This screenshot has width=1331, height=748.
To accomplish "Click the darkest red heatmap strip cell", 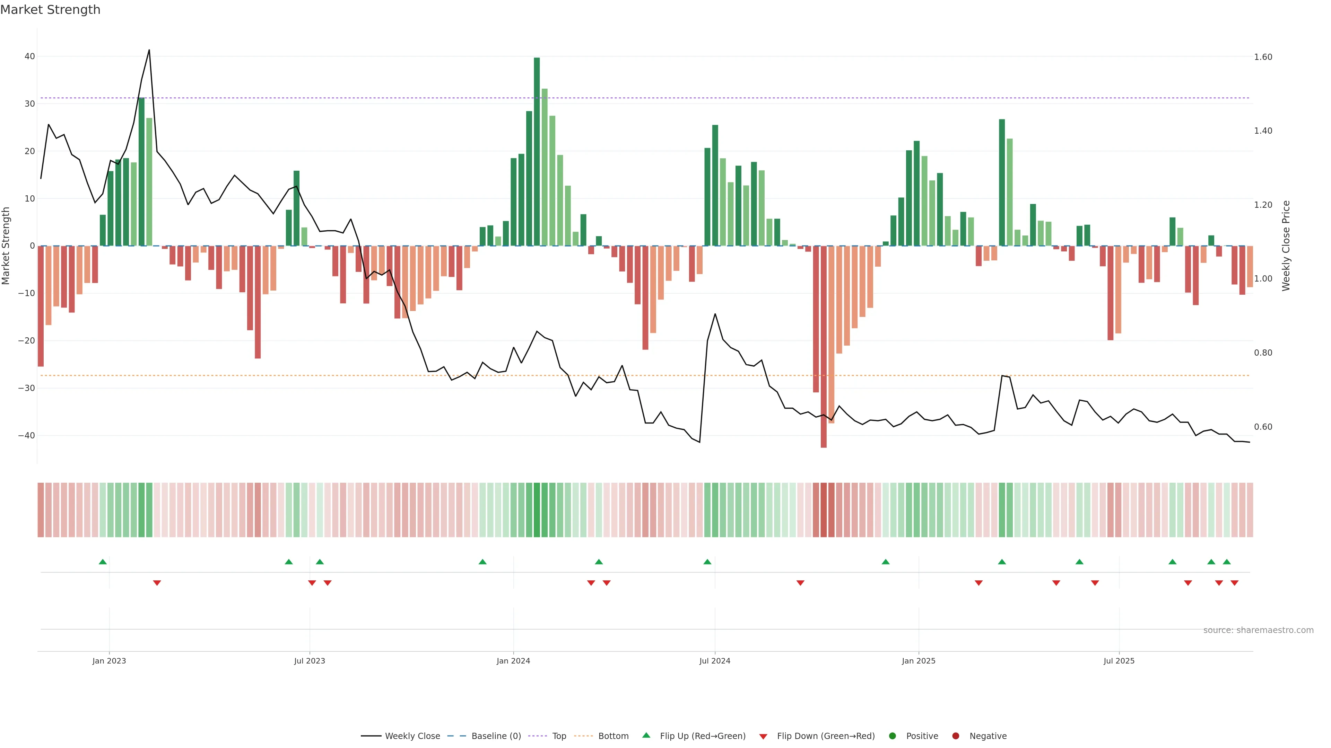I will point(824,509).
